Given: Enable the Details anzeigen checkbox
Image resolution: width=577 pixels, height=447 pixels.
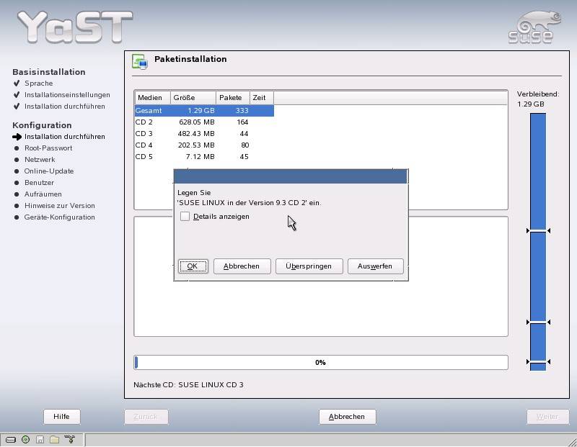Looking at the screenshot, I should pyautogui.click(x=185, y=217).
